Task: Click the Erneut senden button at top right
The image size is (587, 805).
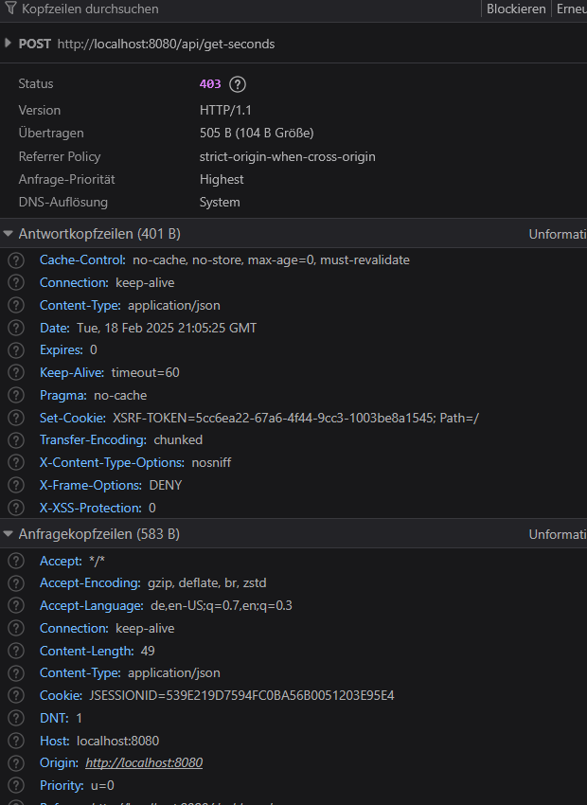Action: click(570, 9)
